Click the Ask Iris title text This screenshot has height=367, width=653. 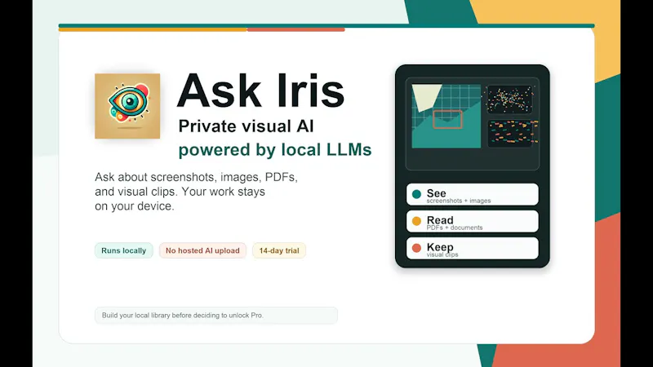[x=261, y=91]
